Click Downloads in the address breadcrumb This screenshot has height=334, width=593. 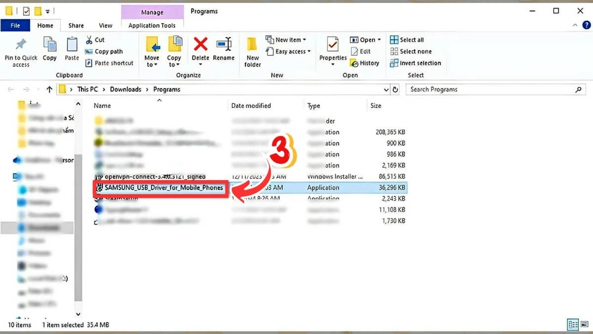[x=126, y=90]
